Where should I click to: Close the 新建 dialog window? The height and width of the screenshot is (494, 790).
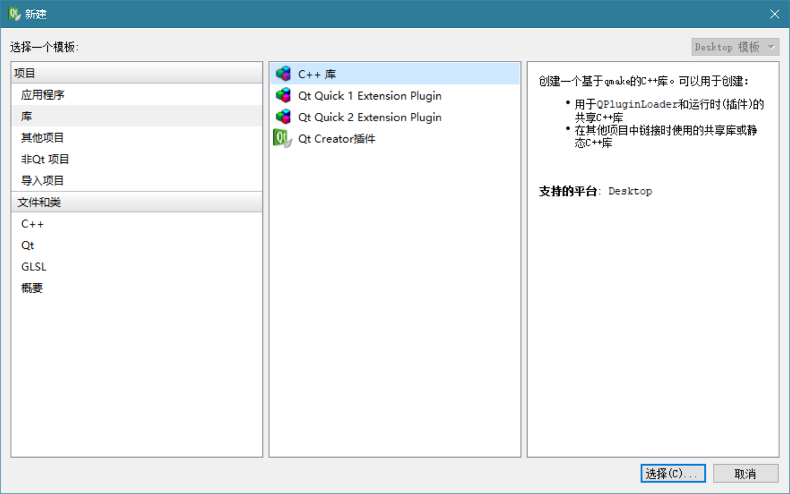click(774, 14)
